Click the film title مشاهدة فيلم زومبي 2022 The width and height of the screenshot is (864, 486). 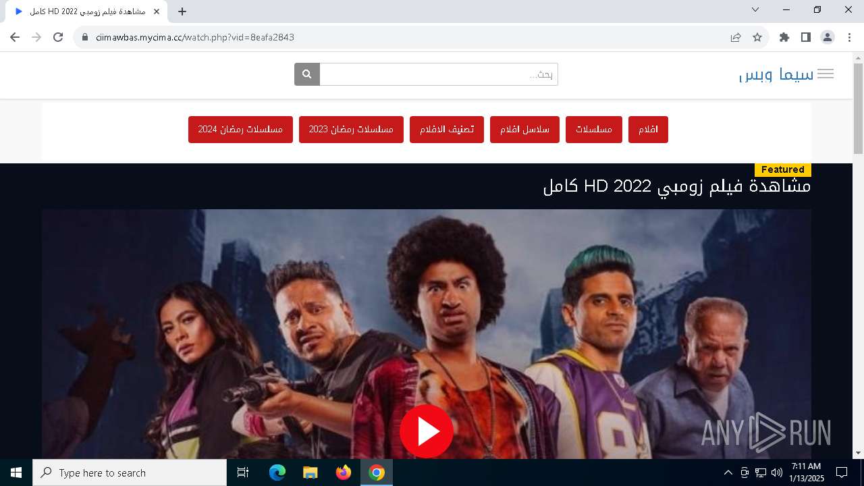(677, 186)
